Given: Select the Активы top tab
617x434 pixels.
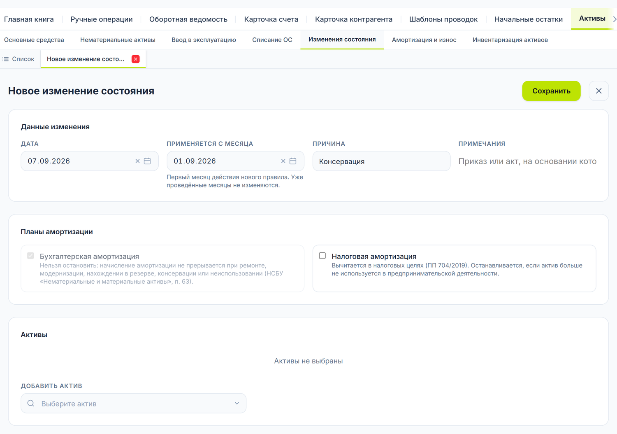Looking at the screenshot, I should coord(592,19).
